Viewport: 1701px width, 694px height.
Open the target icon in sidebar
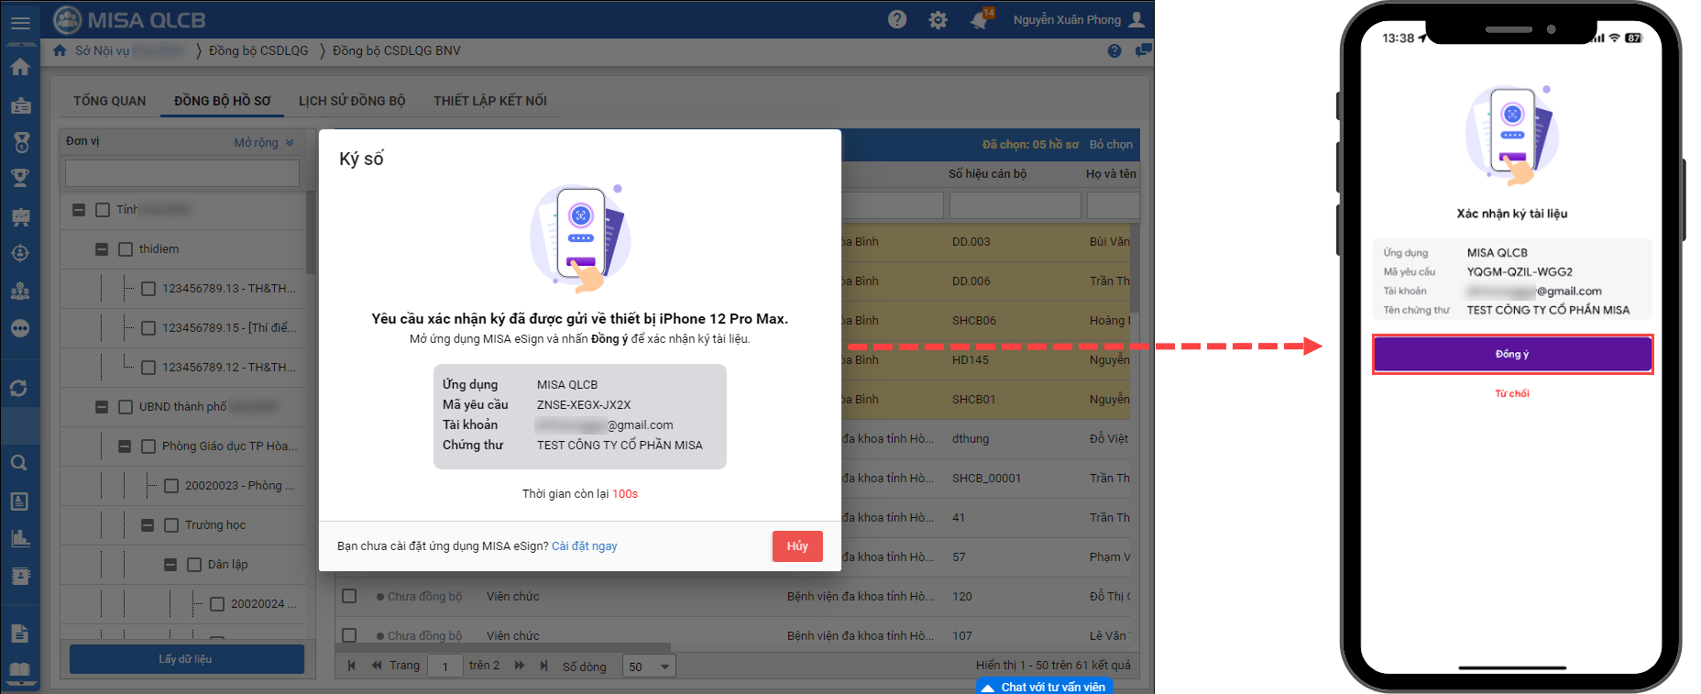tap(20, 253)
